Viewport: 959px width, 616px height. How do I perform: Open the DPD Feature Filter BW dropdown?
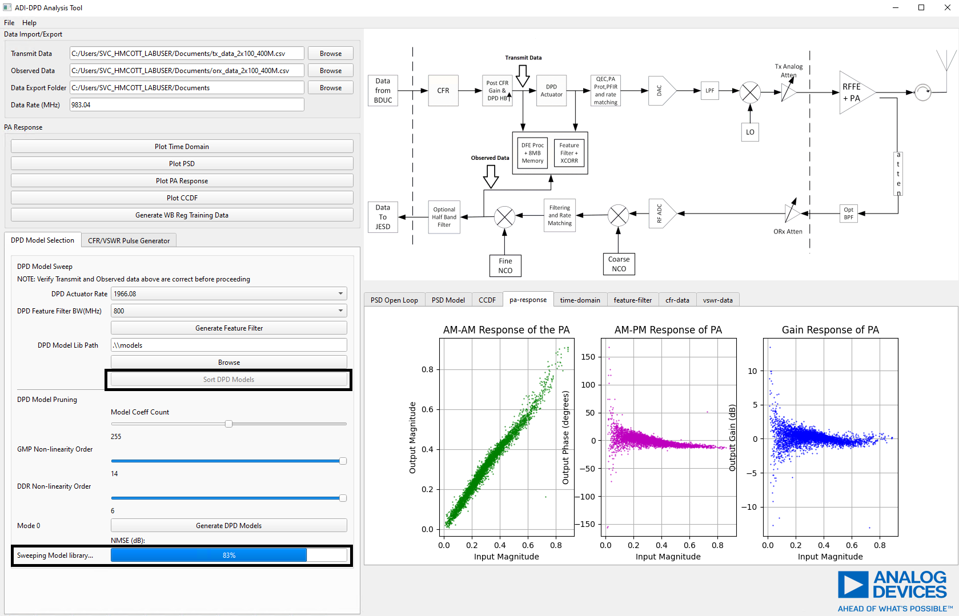tap(339, 311)
